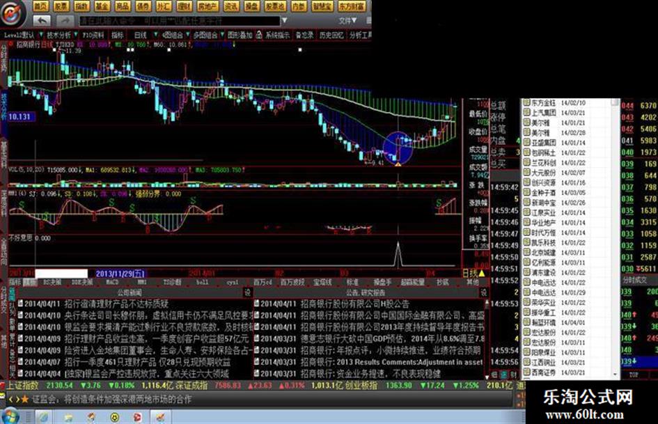Open the 理财 wealth section

(184, 6)
